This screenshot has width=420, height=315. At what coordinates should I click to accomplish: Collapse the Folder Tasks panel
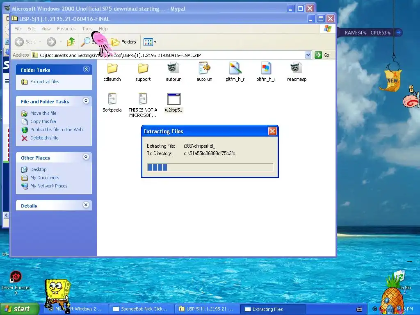[x=86, y=69]
